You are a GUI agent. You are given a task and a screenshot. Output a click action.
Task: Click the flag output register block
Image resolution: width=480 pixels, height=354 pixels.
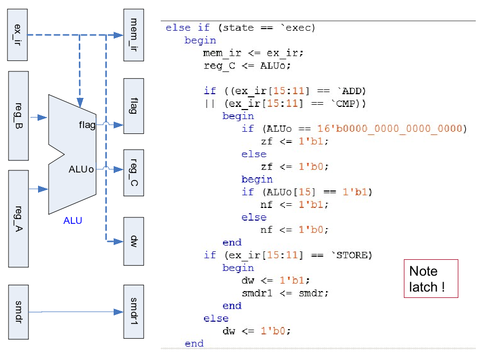click(x=133, y=105)
